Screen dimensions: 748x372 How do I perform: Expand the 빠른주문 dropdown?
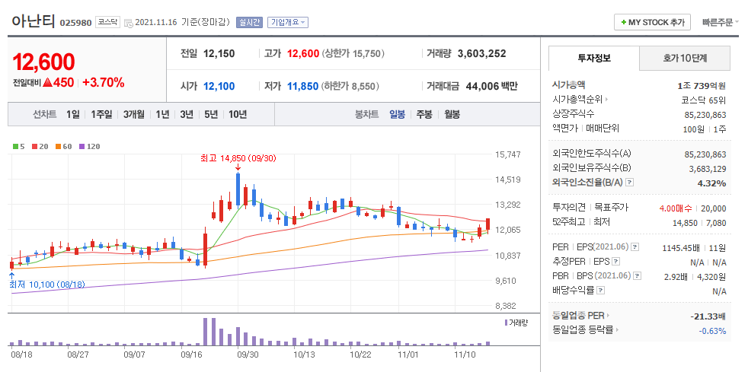click(x=721, y=22)
